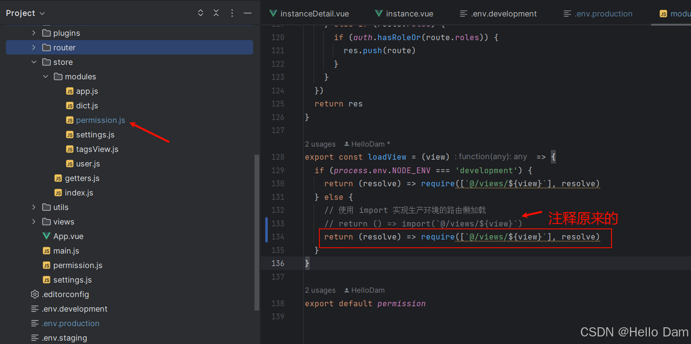Expand the router folder
Screen dimensions: 691x344
coord(34,47)
